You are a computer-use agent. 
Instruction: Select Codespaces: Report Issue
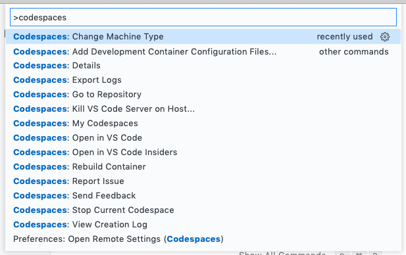pyautogui.click(x=203, y=181)
